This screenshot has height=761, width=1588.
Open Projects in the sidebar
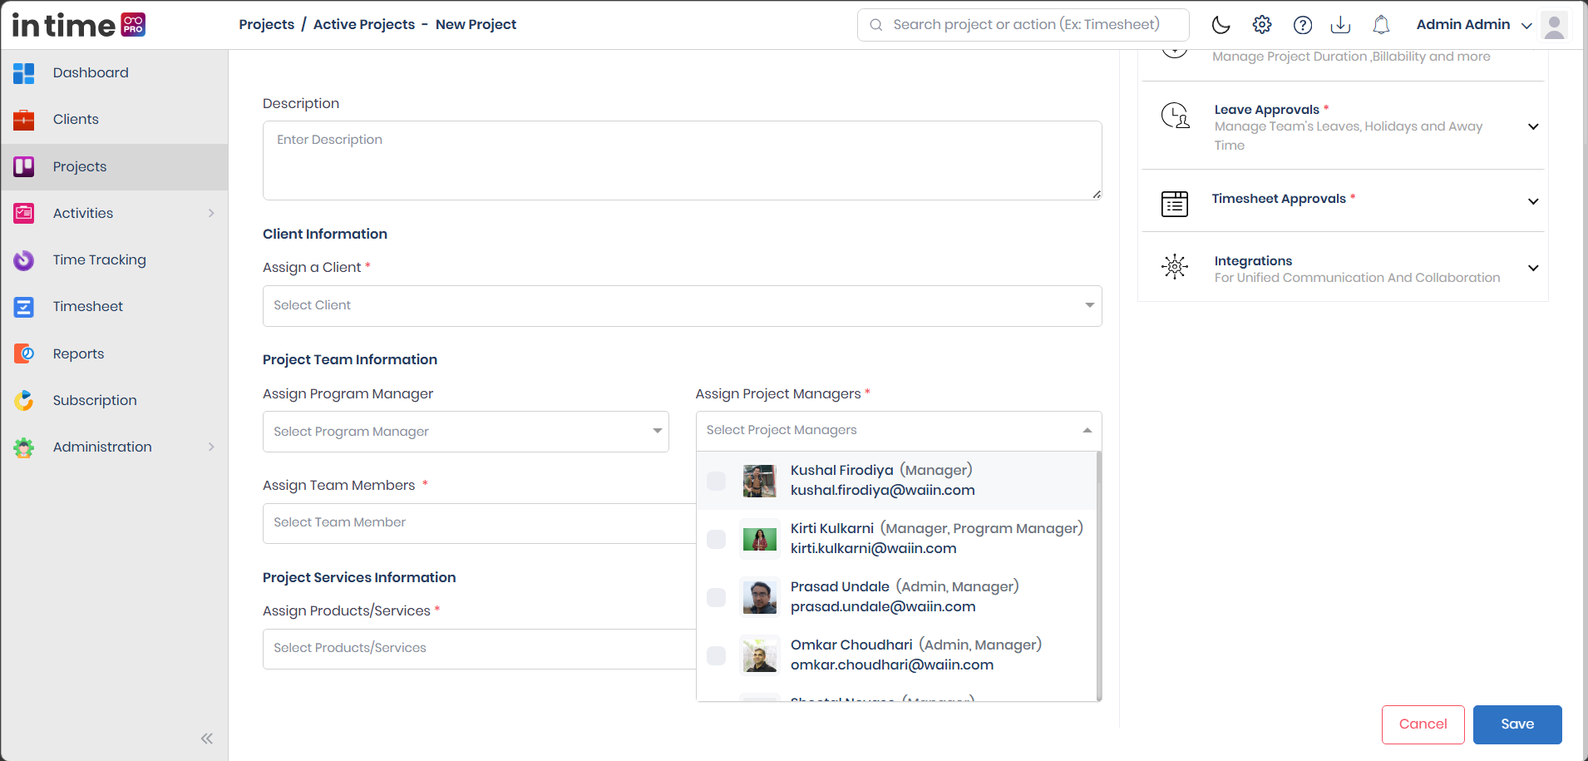click(115, 167)
